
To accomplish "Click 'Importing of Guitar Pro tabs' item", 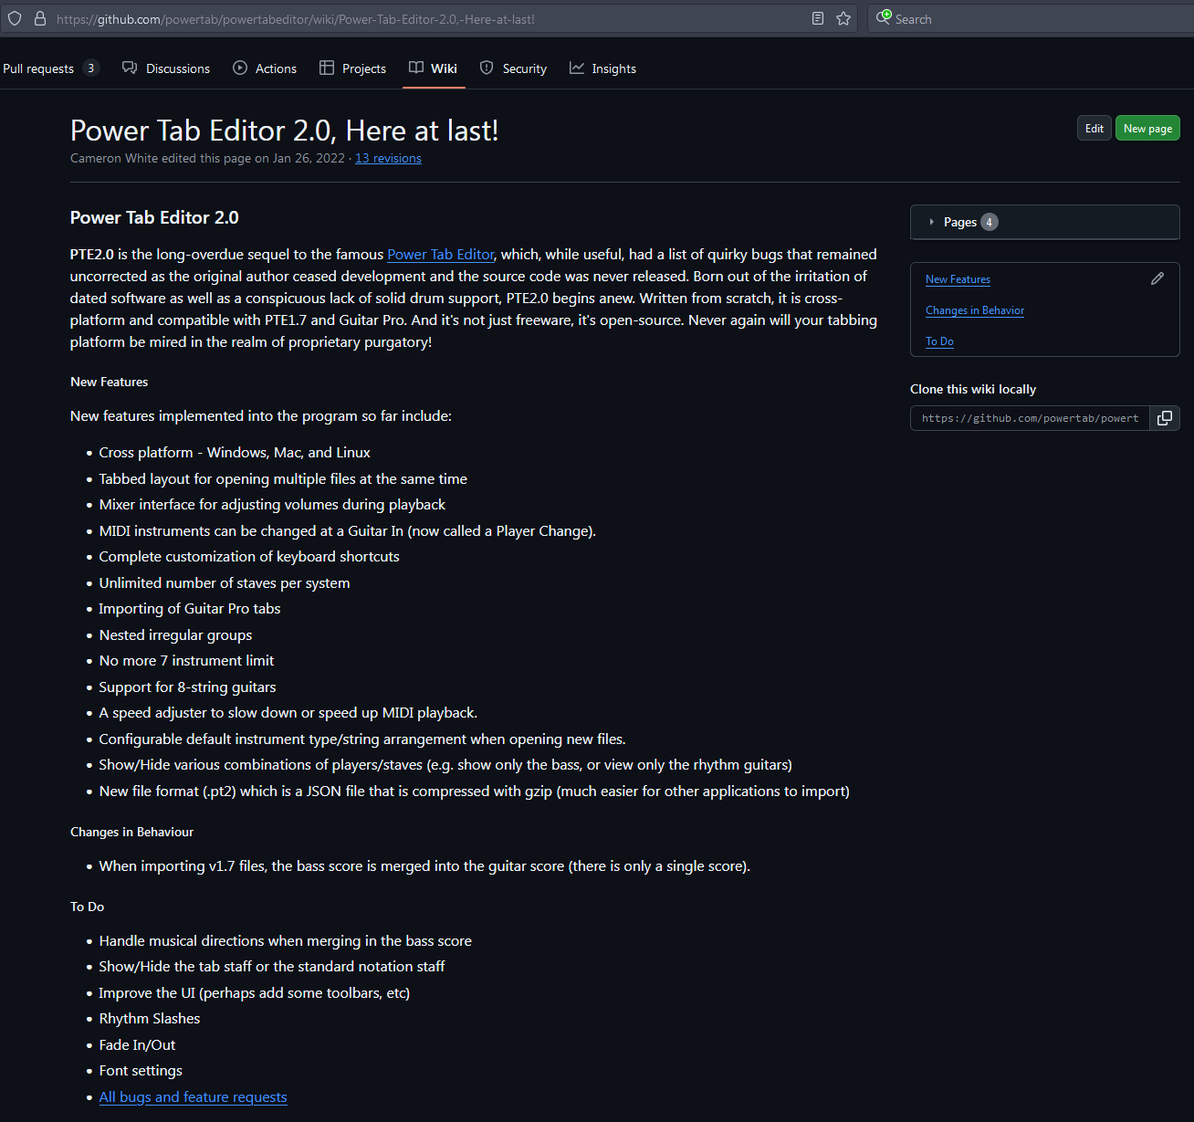I will tap(190, 609).
